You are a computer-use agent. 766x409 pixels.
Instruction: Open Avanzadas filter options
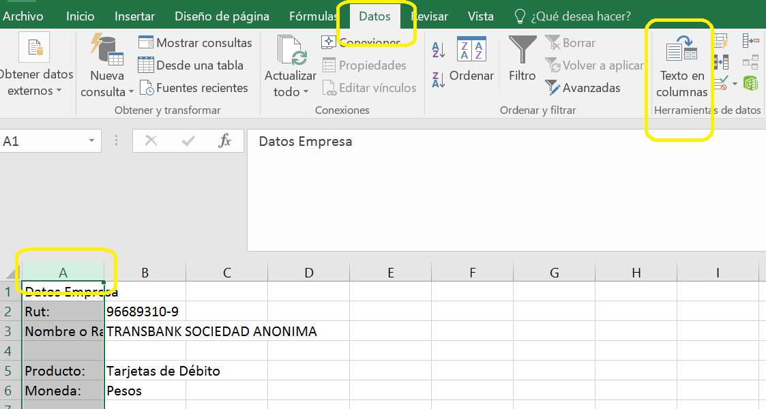(583, 88)
